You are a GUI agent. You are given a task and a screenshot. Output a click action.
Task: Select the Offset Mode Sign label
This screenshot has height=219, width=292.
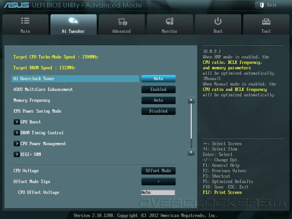click(x=32, y=182)
